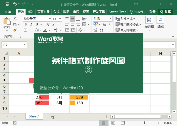Open the 文件 File tab
This screenshot has width=177, height=126.
pos(8,12)
